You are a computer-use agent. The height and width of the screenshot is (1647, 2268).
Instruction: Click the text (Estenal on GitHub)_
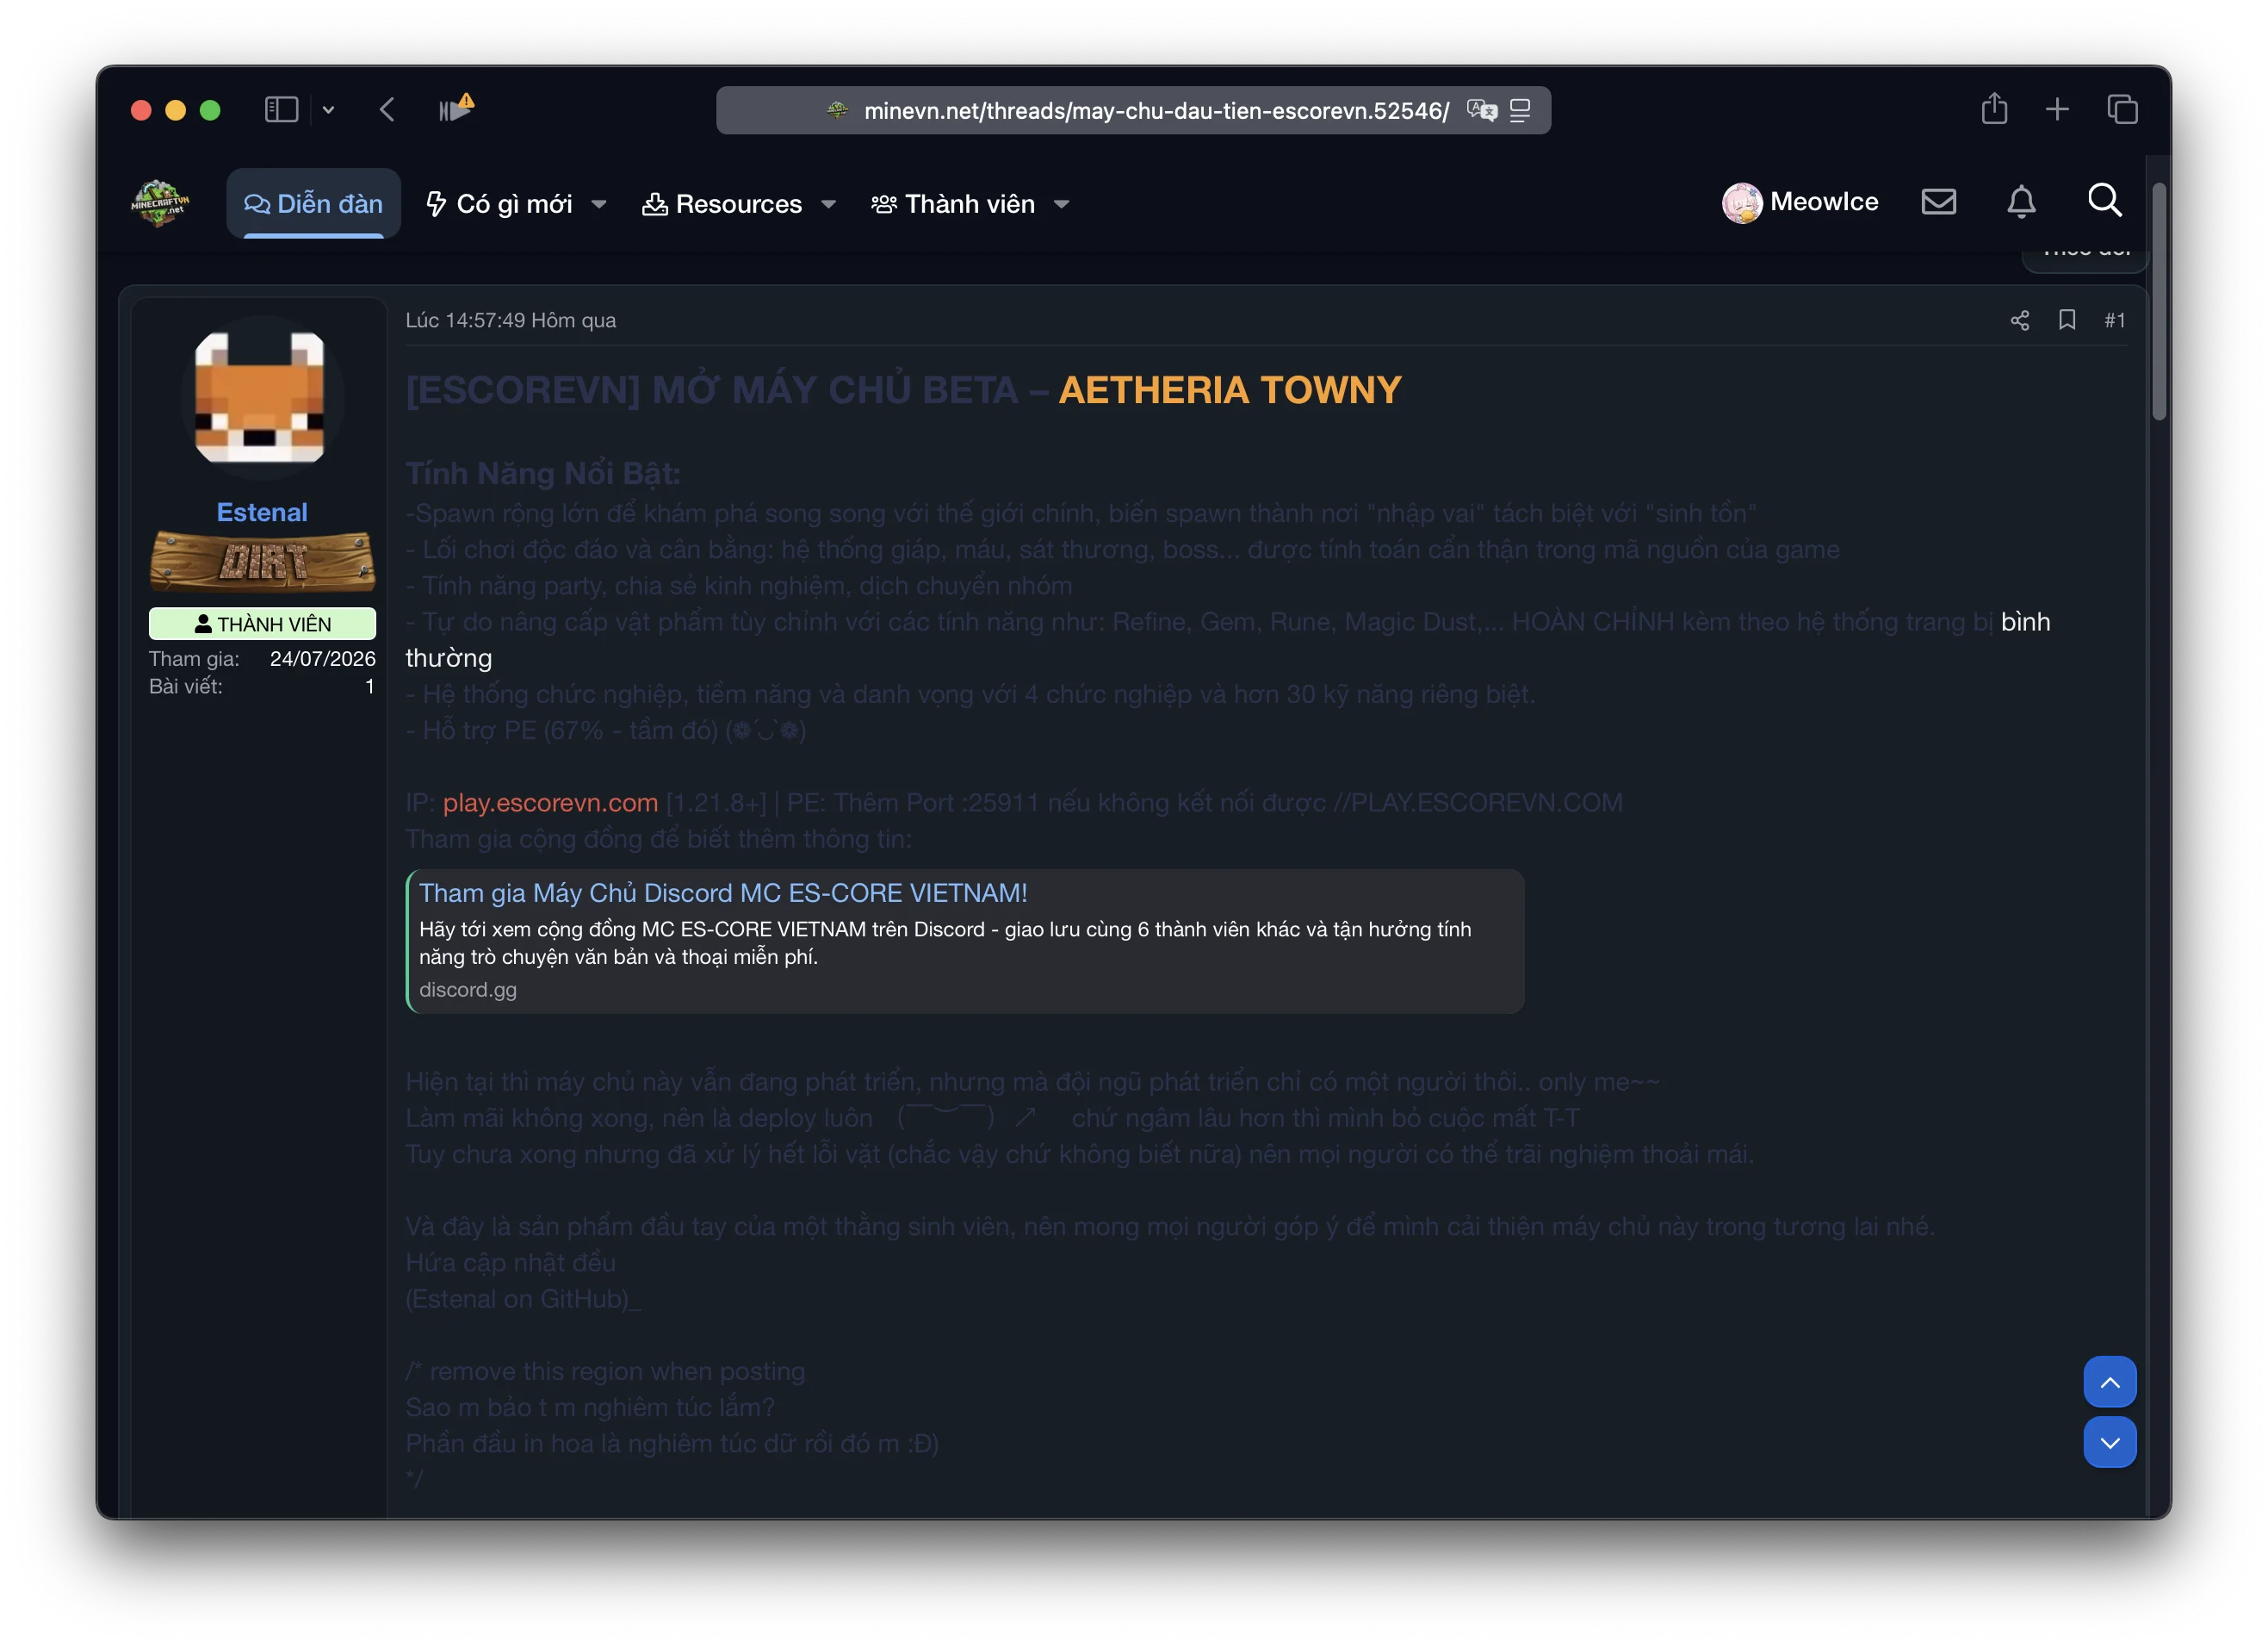coord(523,1299)
